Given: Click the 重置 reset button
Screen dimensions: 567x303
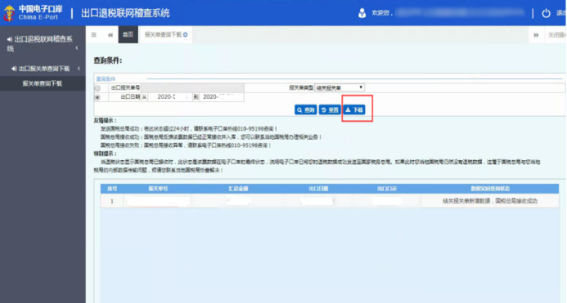Looking at the screenshot, I should pyautogui.click(x=330, y=109).
